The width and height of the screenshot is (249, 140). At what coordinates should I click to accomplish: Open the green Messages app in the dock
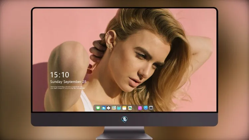click(x=98, y=108)
